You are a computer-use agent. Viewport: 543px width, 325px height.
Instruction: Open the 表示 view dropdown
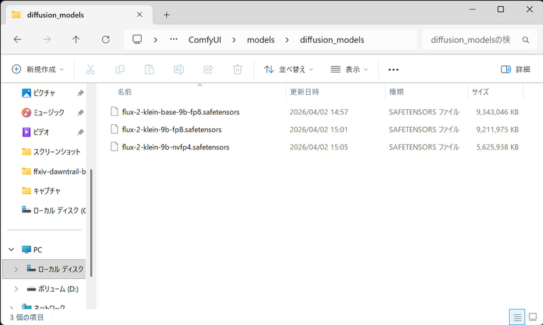point(349,70)
